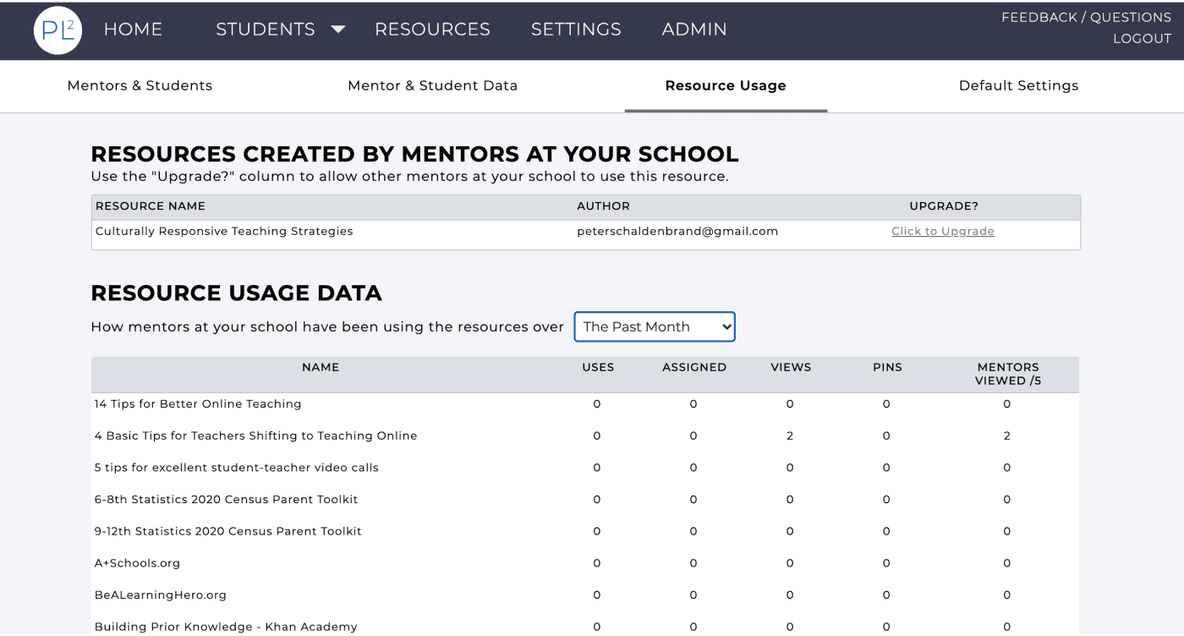The height and width of the screenshot is (636, 1184).
Task: Open the Admin menu item
Action: (x=694, y=30)
